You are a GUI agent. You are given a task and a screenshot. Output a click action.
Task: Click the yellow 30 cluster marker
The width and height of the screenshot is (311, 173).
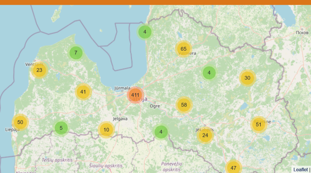point(247,78)
